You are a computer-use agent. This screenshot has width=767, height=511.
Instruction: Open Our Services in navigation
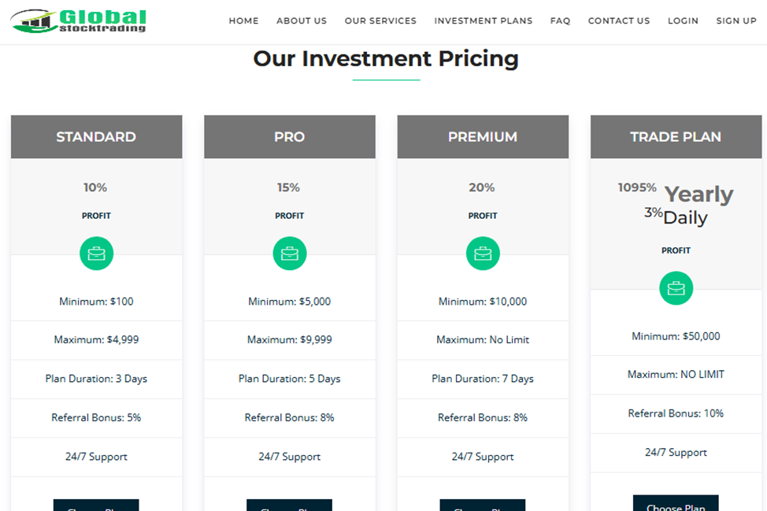[380, 21]
